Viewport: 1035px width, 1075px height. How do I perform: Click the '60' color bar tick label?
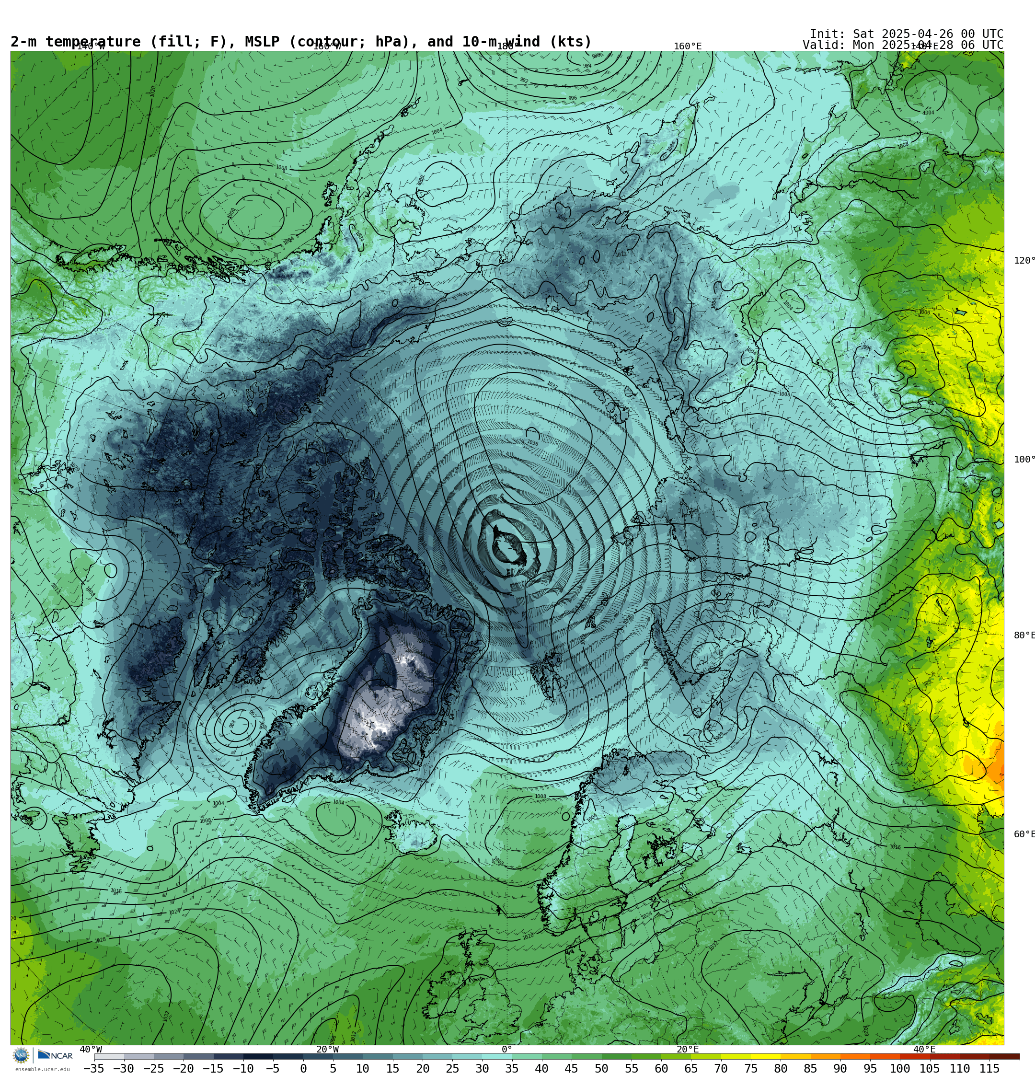click(661, 1068)
